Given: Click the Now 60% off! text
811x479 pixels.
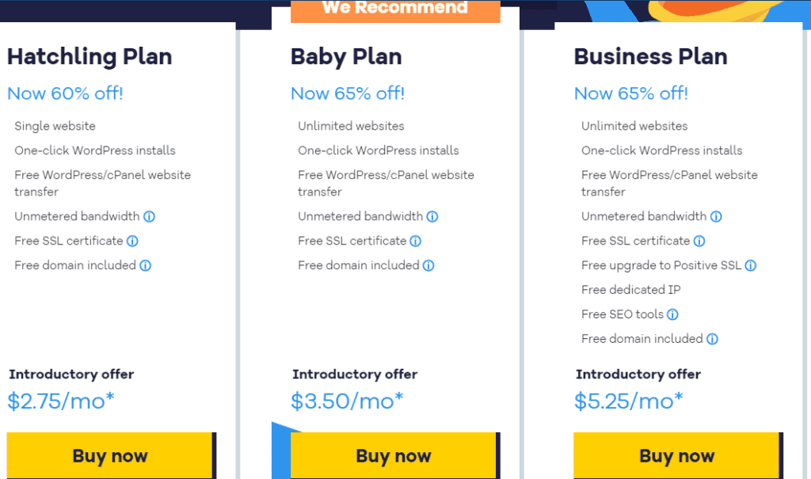Looking at the screenshot, I should 65,93.
